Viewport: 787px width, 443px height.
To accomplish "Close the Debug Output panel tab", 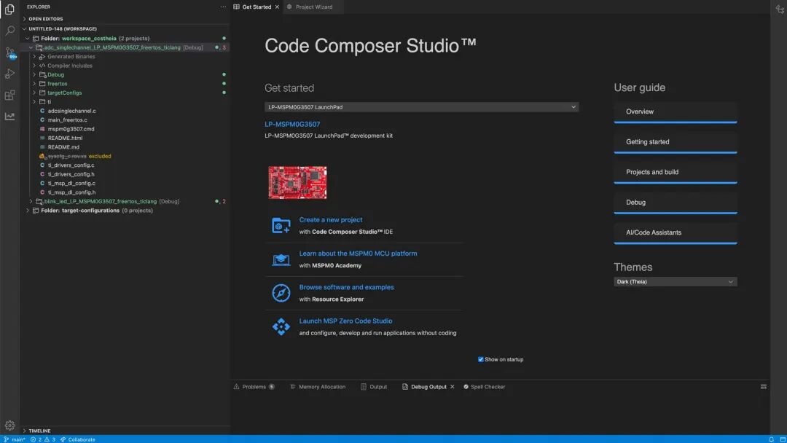I will coord(453,387).
